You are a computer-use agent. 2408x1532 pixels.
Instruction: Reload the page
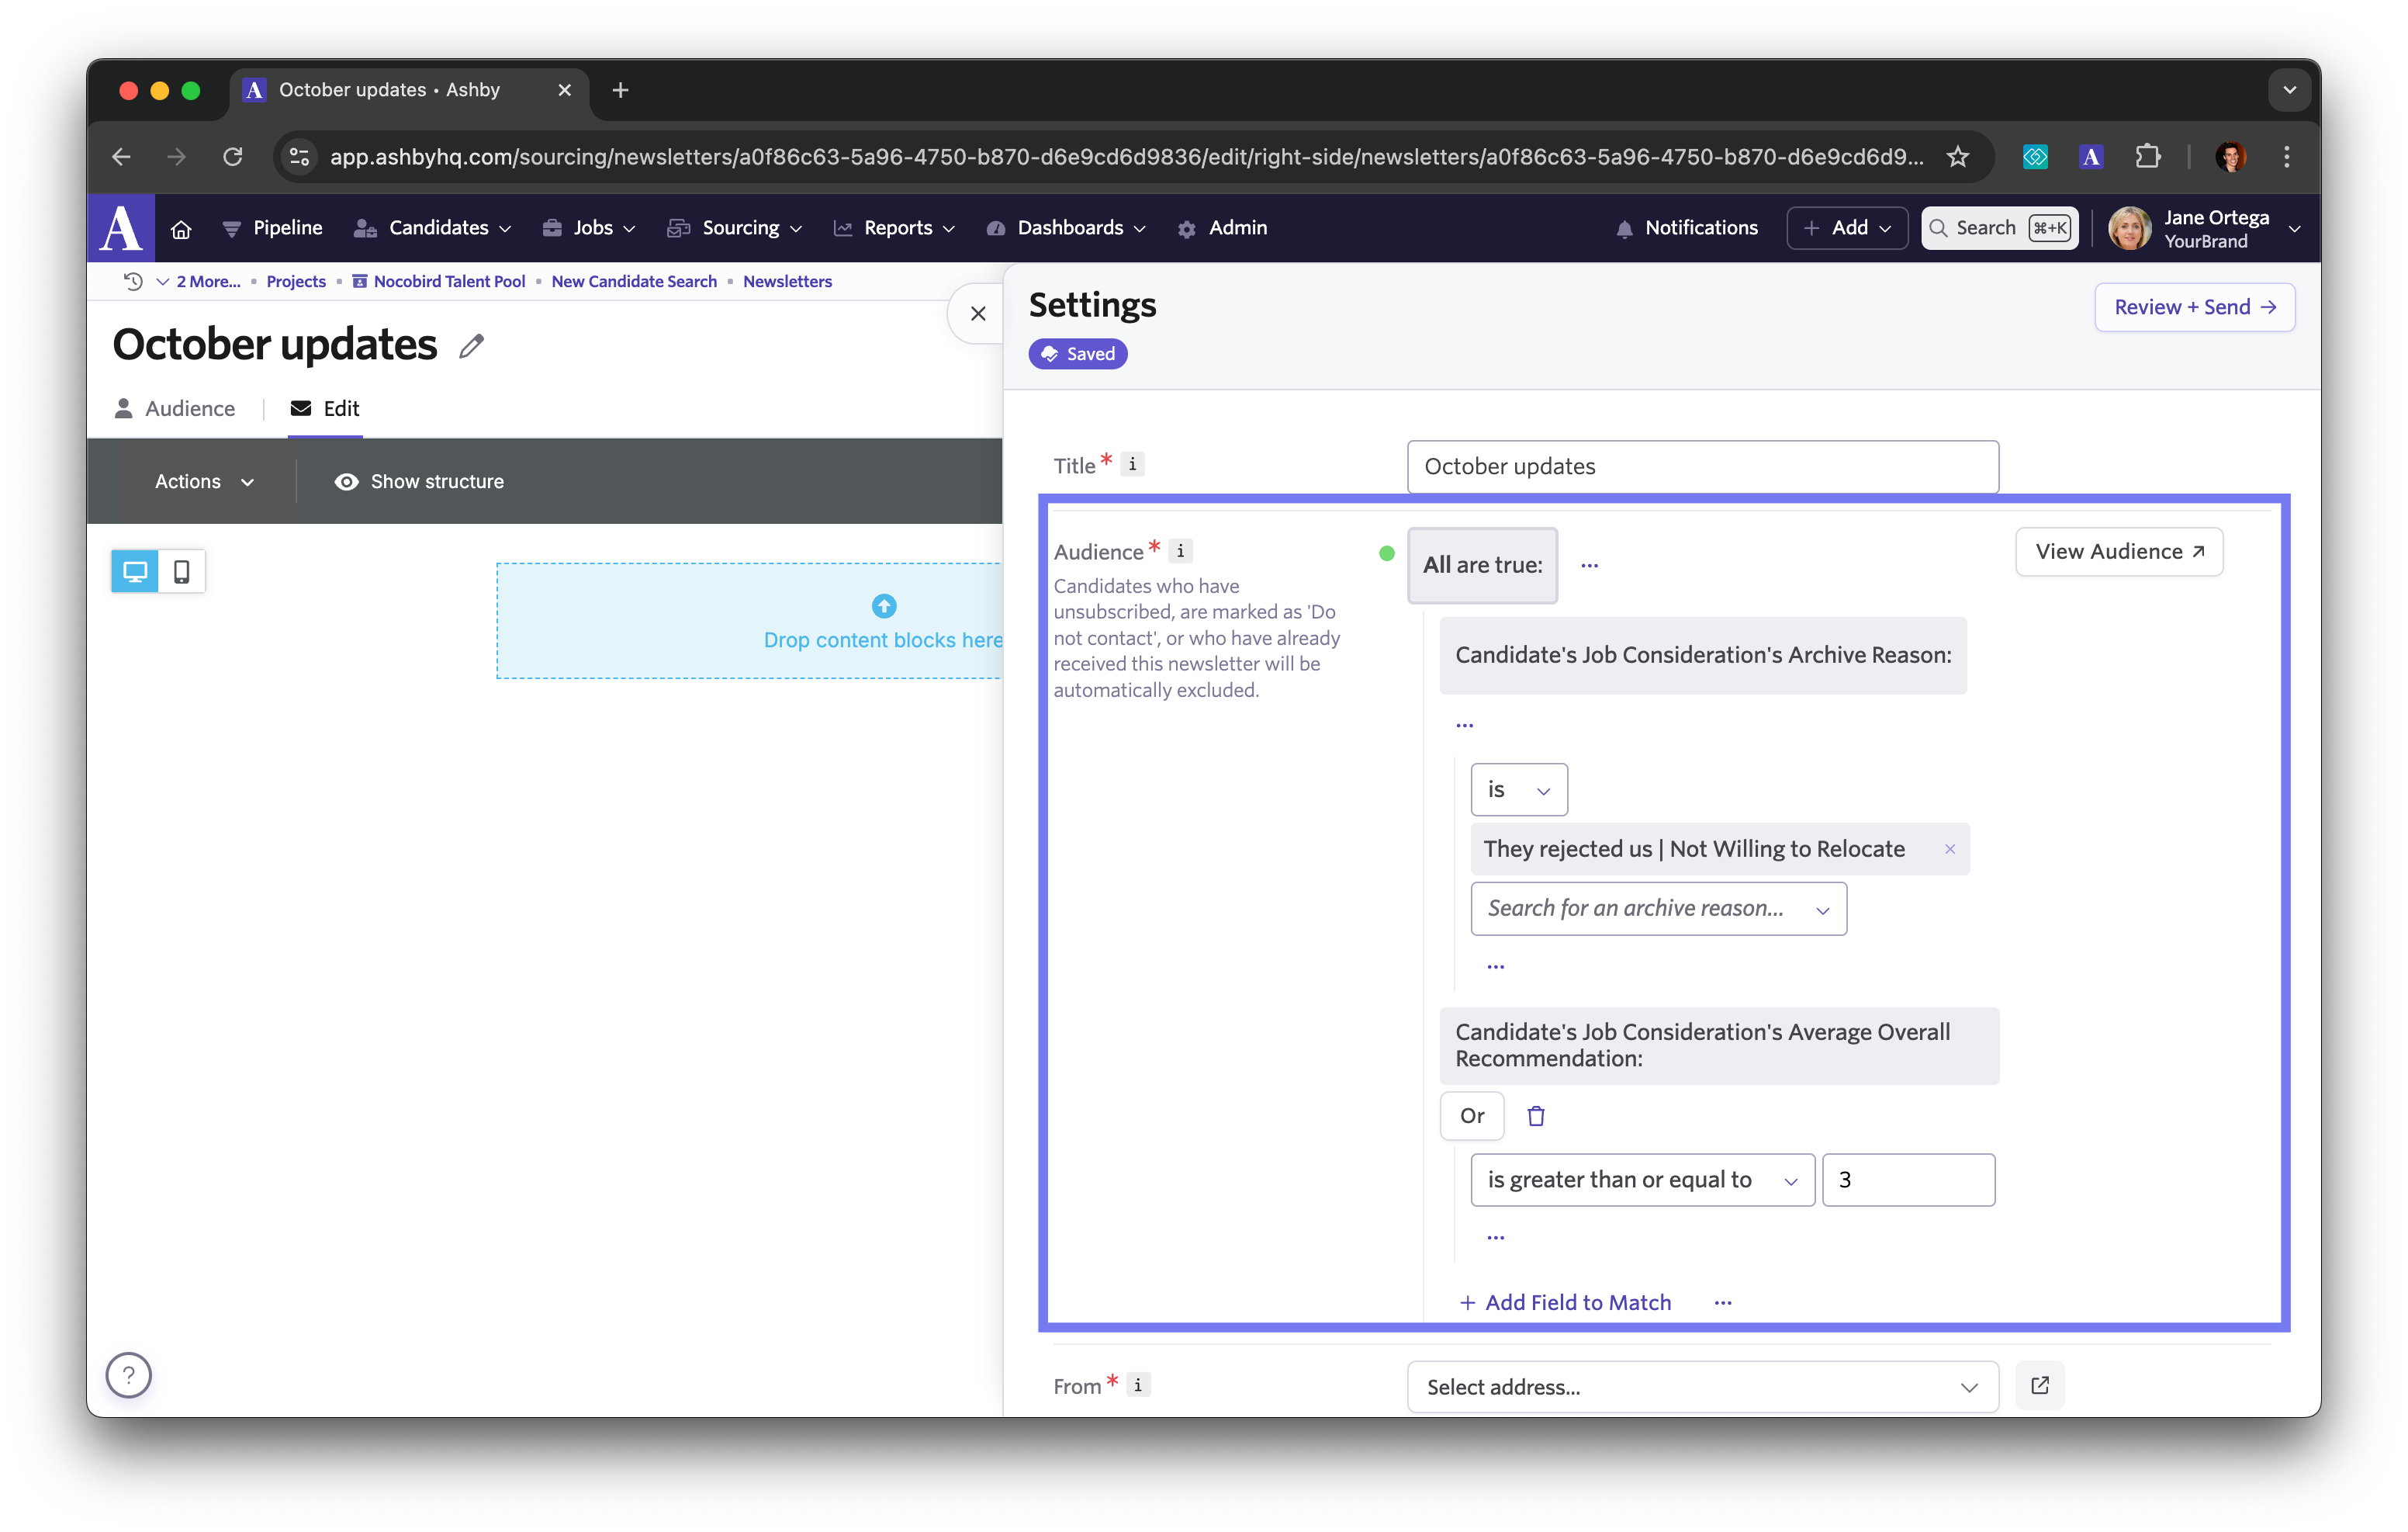tap(233, 156)
